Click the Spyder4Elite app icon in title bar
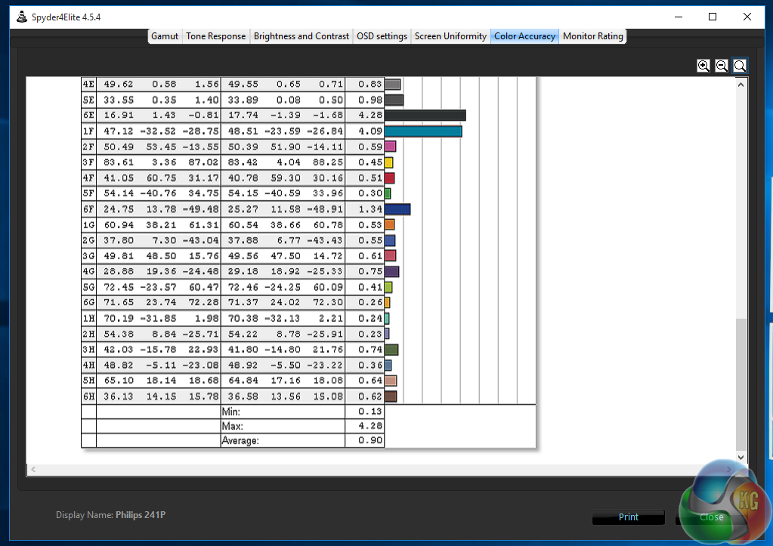 21,17
